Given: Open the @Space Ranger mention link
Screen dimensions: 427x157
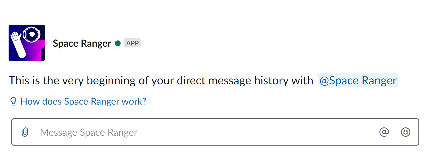Looking at the screenshot, I should click(x=358, y=80).
